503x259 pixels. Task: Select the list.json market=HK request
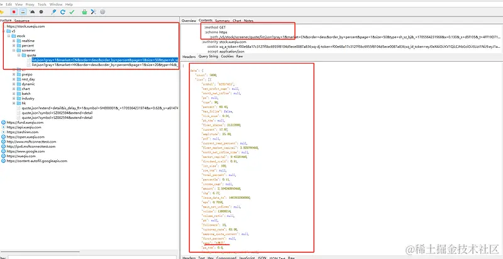[x=104, y=65]
